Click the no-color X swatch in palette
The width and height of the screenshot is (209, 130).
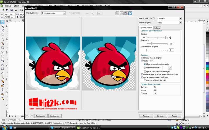(207, 30)
